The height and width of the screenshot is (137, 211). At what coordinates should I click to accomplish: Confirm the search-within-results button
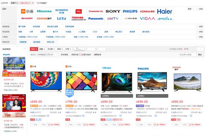coord(200,55)
